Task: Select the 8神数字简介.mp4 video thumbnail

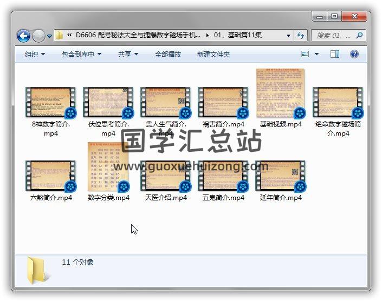Action: pos(51,102)
